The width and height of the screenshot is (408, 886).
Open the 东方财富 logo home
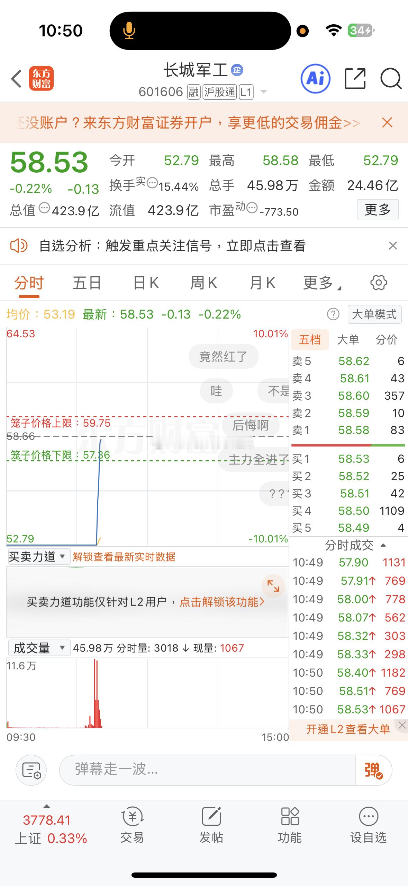41,79
